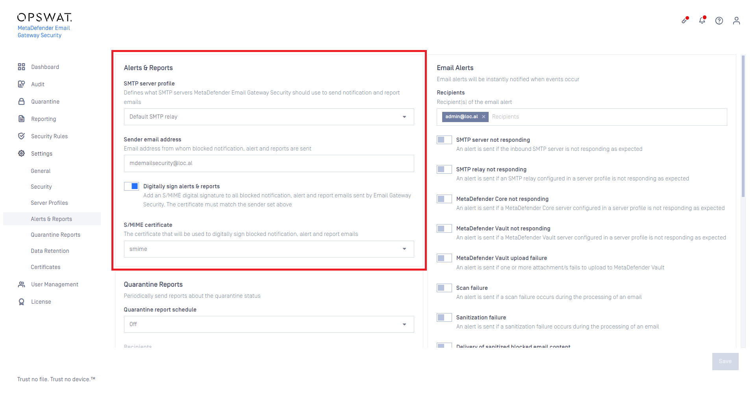Screen dimensions: 756x397
Task: Click the Dashboard grid icon
Action: (x=21, y=67)
